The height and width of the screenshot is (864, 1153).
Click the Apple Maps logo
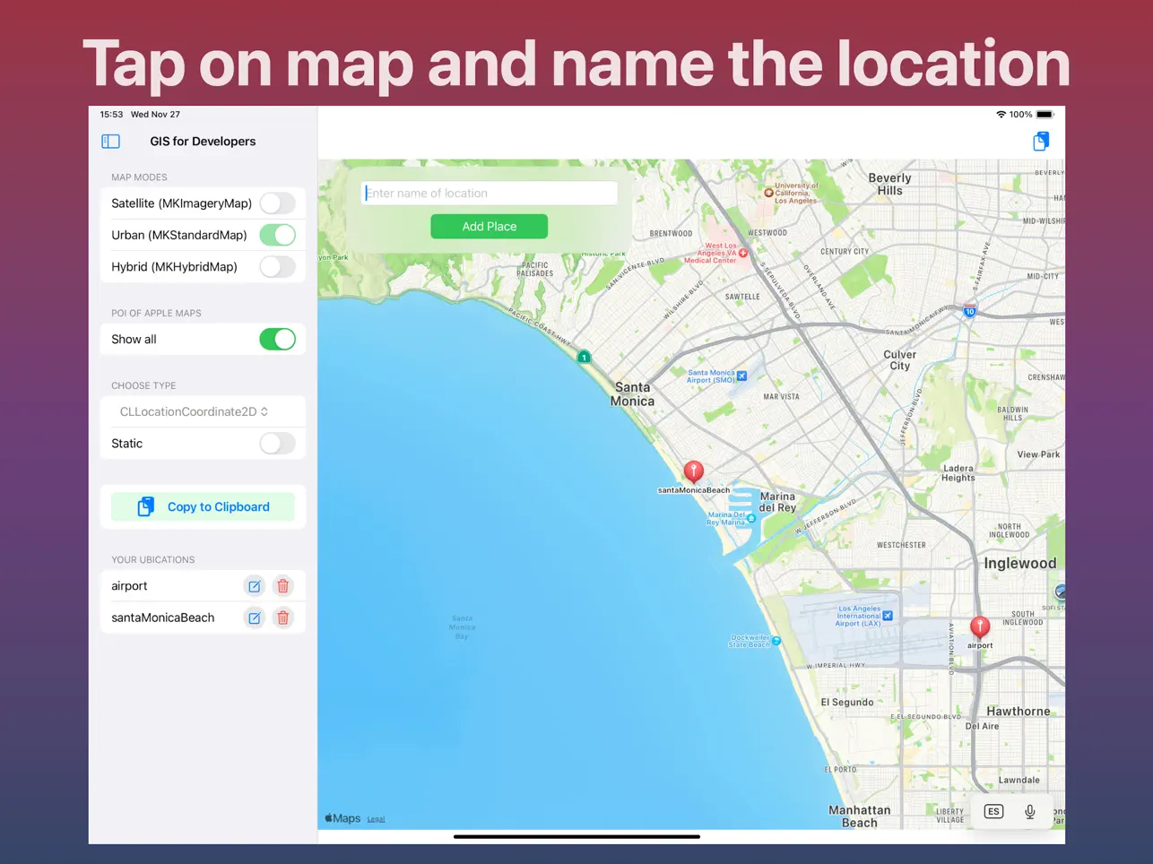(341, 817)
